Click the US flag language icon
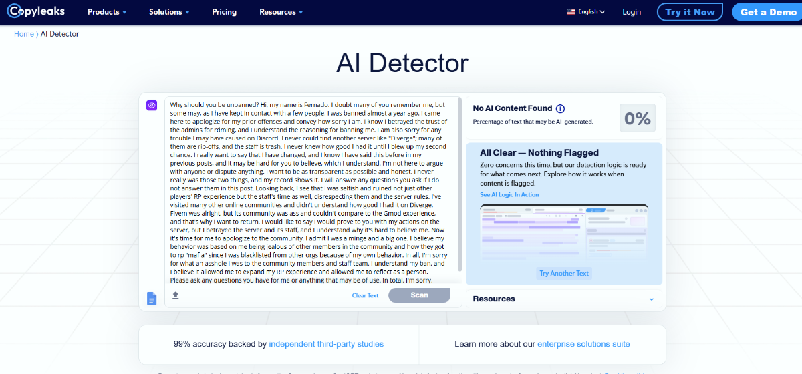The image size is (802, 374). point(571,12)
